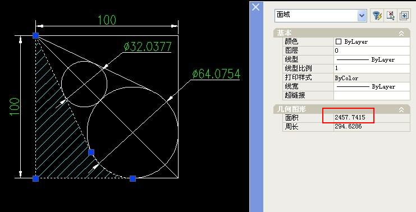This screenshot has height=212, width=416.
Task: Click the 线型比例 value 1
Action: [x=372, y=68]
